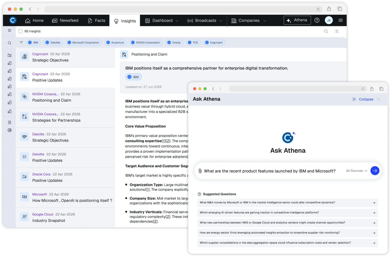This screenshot has height=257, width=391.
Task: Click the search icon in the left sidebar
Action: tap(9, 43)
